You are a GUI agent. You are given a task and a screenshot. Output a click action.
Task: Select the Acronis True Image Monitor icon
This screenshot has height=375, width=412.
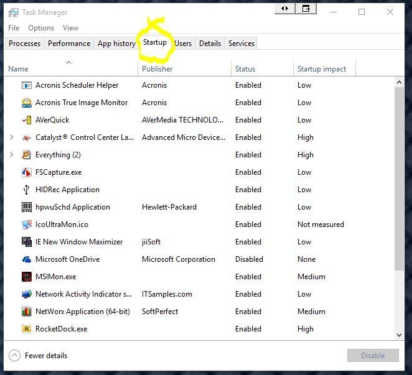click(x=27, y=103)
